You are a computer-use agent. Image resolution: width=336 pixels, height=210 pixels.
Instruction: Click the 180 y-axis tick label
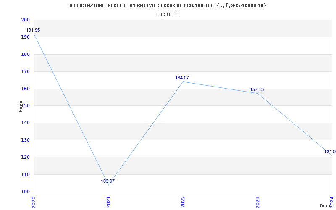point(25,54)
